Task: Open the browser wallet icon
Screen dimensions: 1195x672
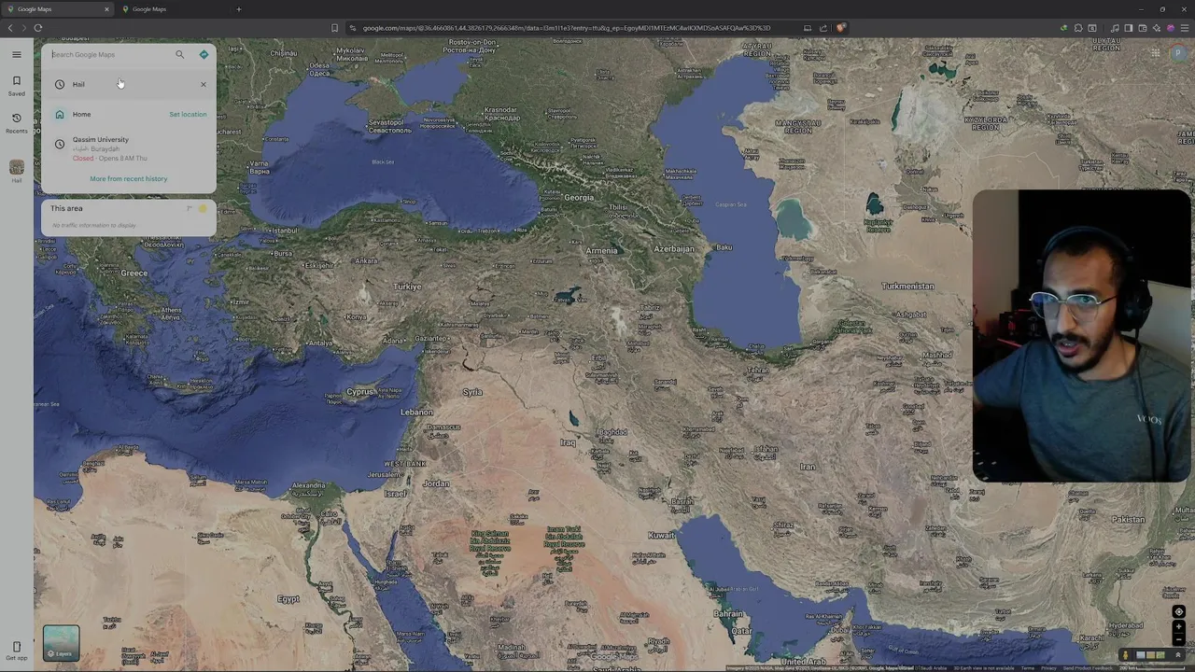Action: 1142,28
